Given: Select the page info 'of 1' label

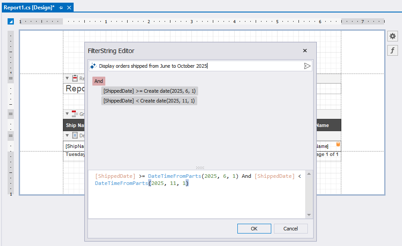Looking at the screenshot, I should (x=329, y=154).
